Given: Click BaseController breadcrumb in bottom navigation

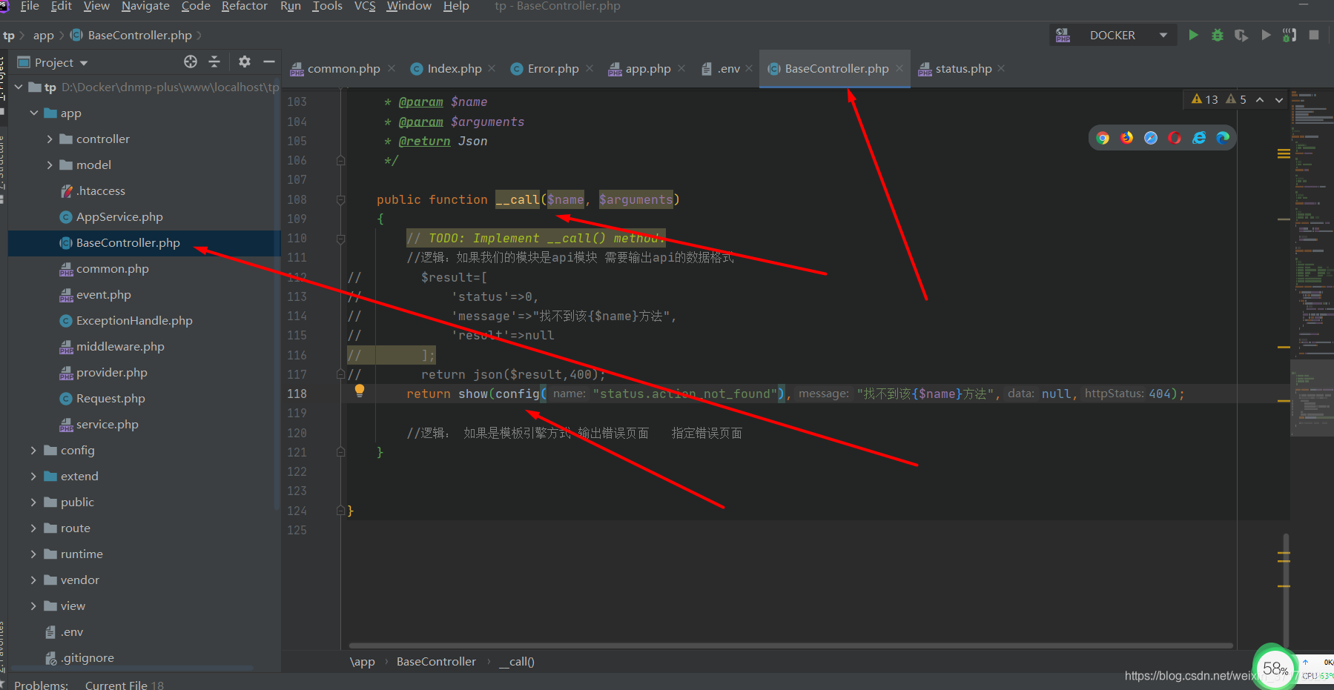Looking at the screenshot, I should [x=436, y=661].
